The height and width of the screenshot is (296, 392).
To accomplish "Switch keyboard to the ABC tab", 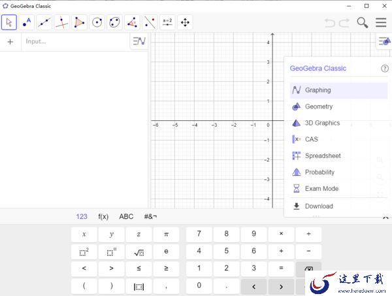I will pyautogui.click(x=126, y=216).
